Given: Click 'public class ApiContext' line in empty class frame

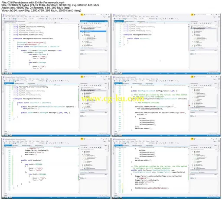Looking at the screenshot, I should click(x=138, y=38).
